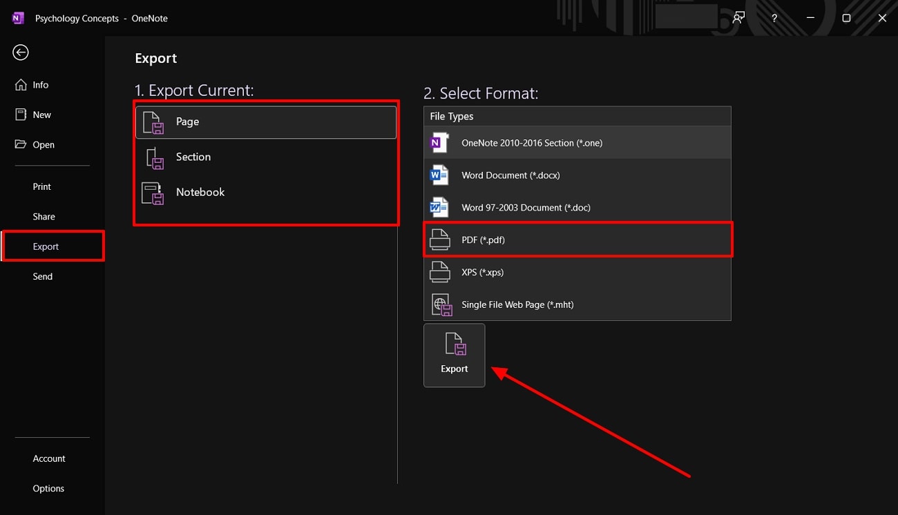
Task: Select PDF (*.pdf) format
Action: pos(577,240)
